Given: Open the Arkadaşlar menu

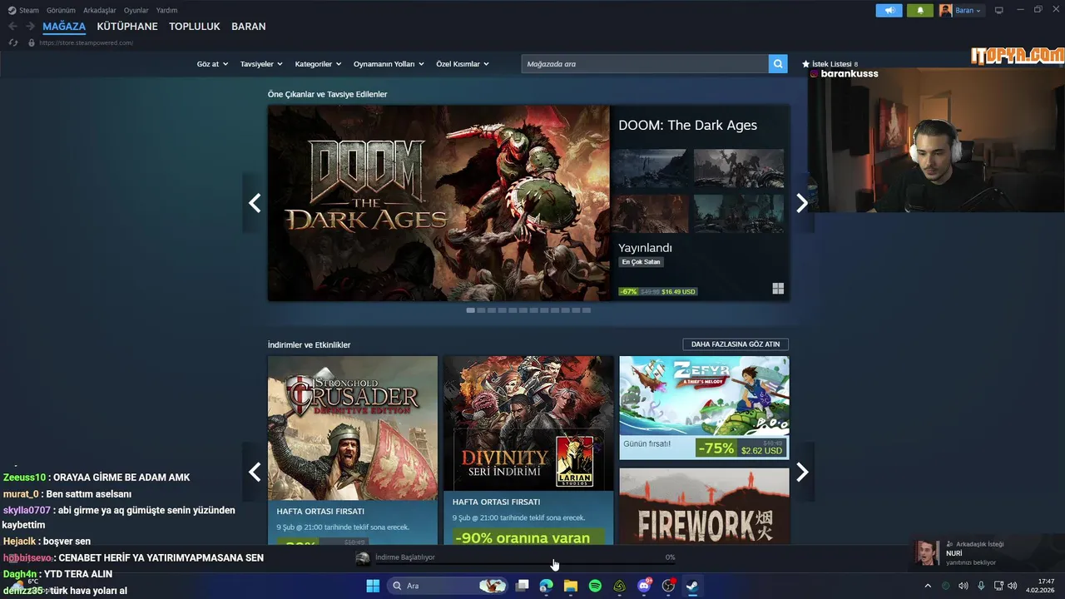Looking at the screenshot, I should click(99, 10).
